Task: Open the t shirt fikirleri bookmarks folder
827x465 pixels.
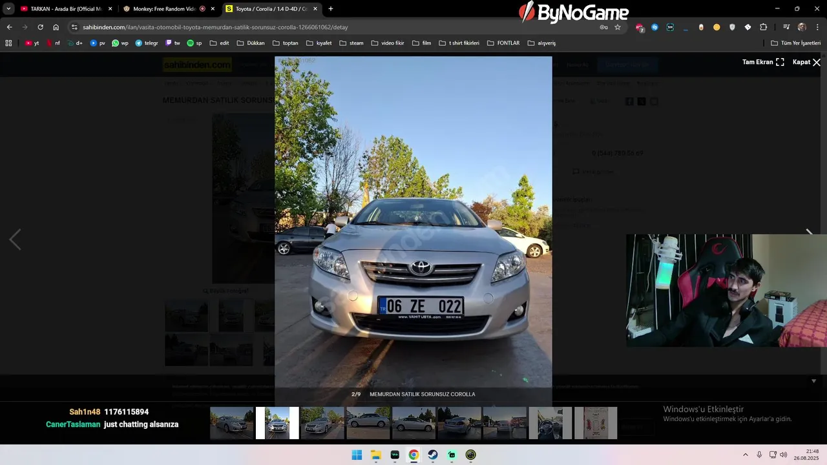Action: coord(459,43)
